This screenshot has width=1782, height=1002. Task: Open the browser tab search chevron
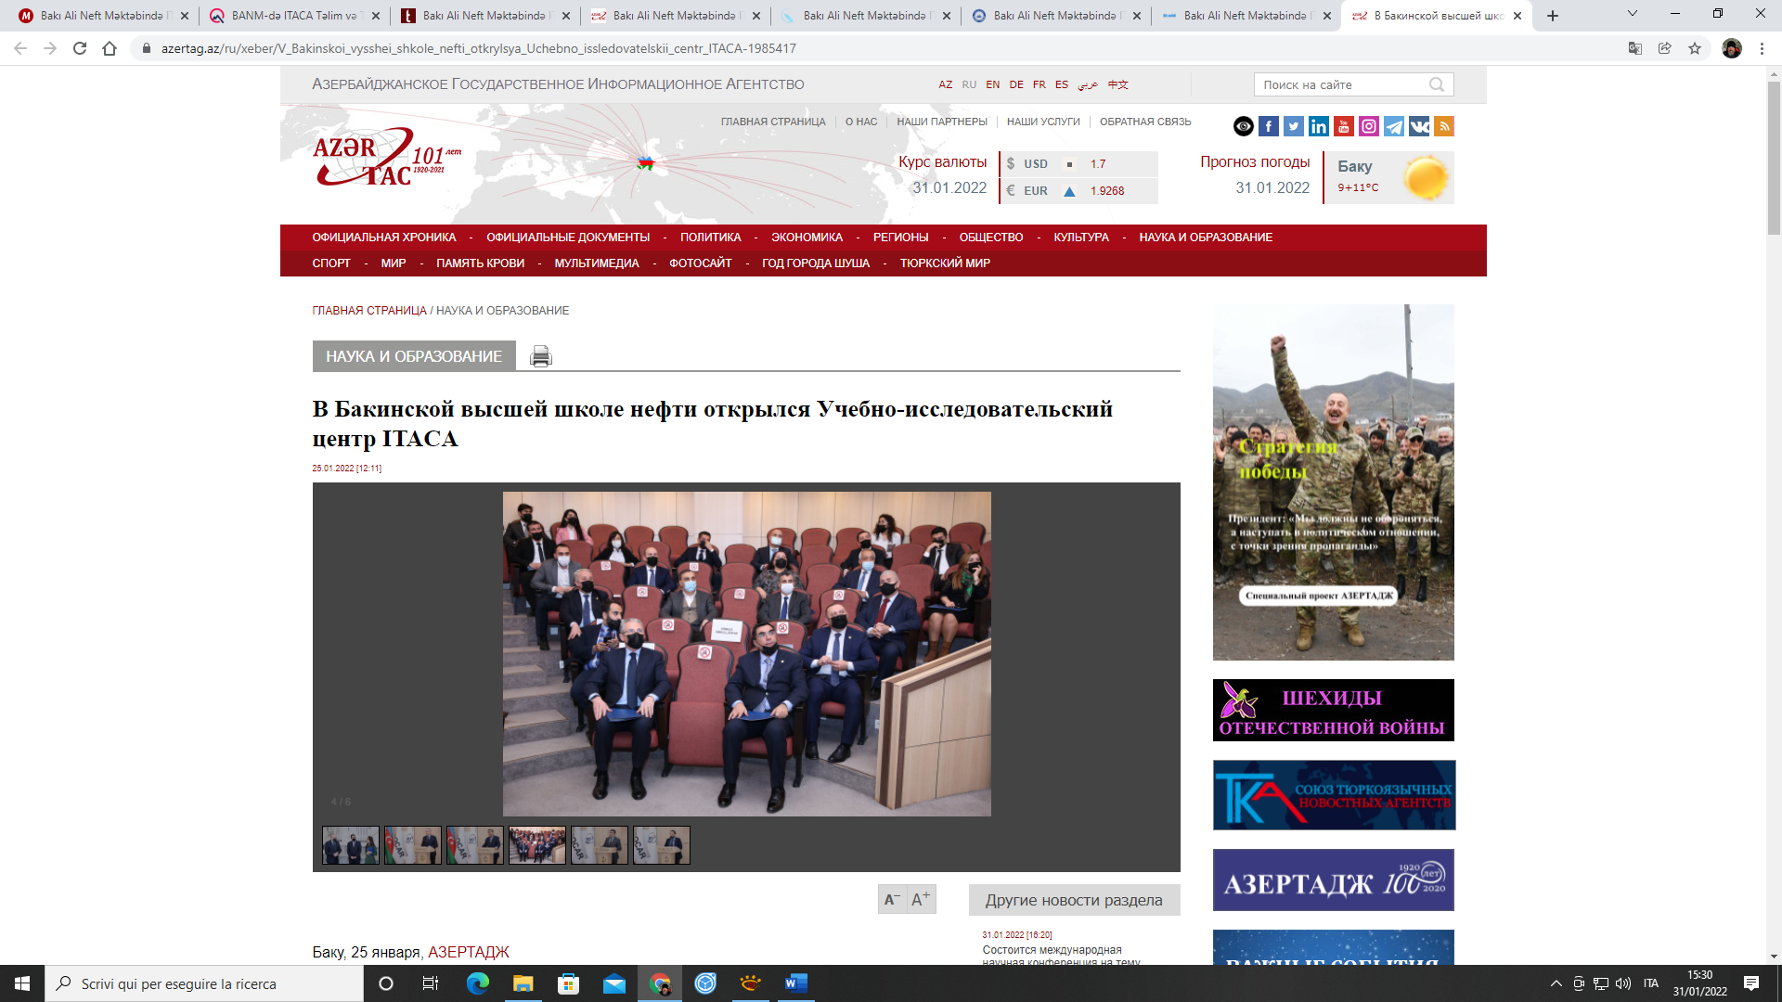click(x=1633, y=14)
